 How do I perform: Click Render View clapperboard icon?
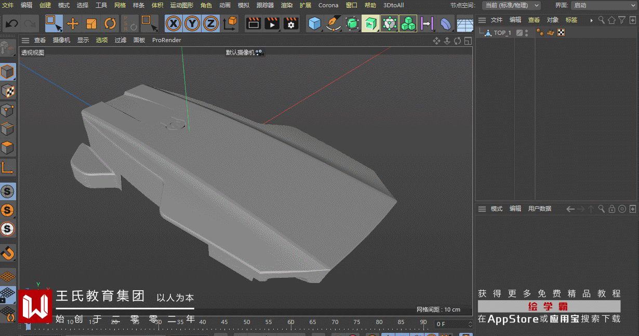pos(253,23)
